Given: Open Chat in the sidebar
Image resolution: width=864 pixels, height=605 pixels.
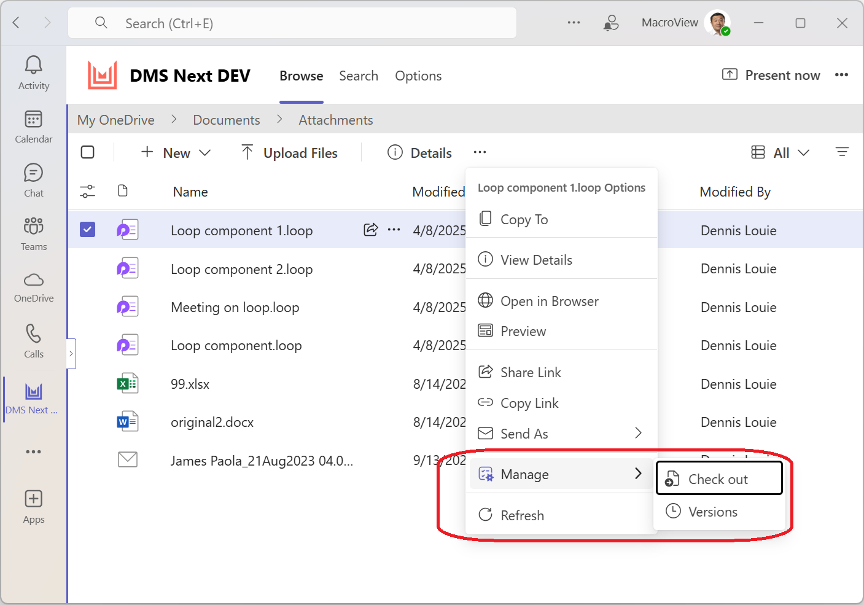Looking at the screenshot, I should [x=34, y=180].
